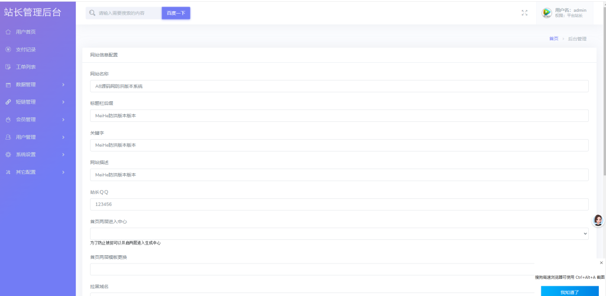This screenshot has height=296, width=606.
Task: Go to 首页 breadcrumb link
Action: point(554,38)
